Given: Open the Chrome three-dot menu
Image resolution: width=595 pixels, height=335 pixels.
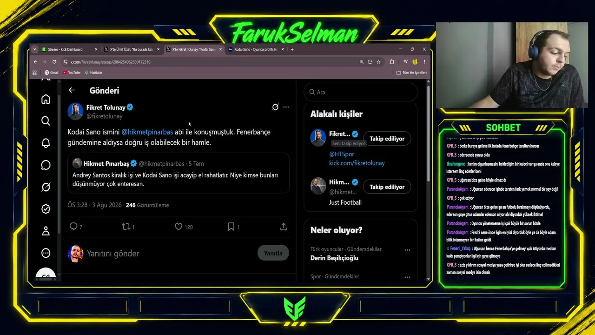Looking at the screenshot, I should 424,62.
